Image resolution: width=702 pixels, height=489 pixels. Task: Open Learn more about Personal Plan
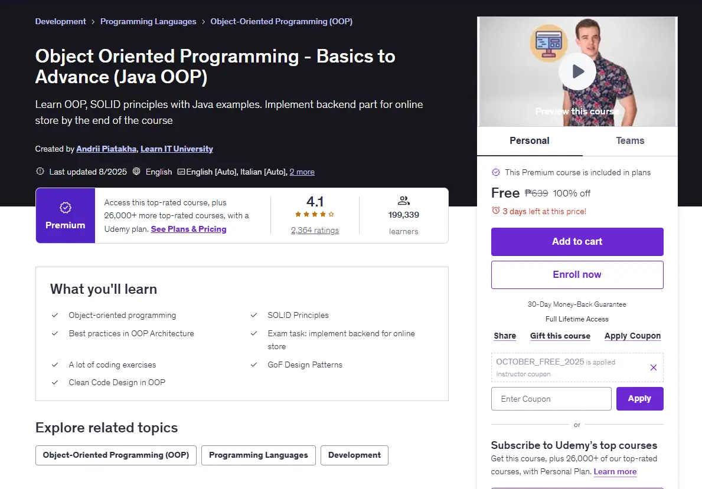(x=615, y=471)
